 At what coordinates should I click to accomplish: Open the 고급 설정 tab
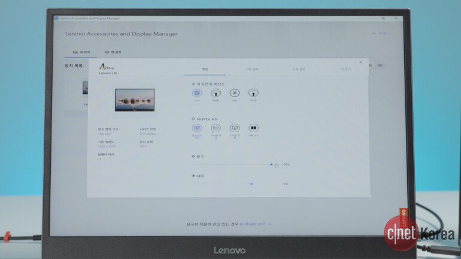pos(299,69)
